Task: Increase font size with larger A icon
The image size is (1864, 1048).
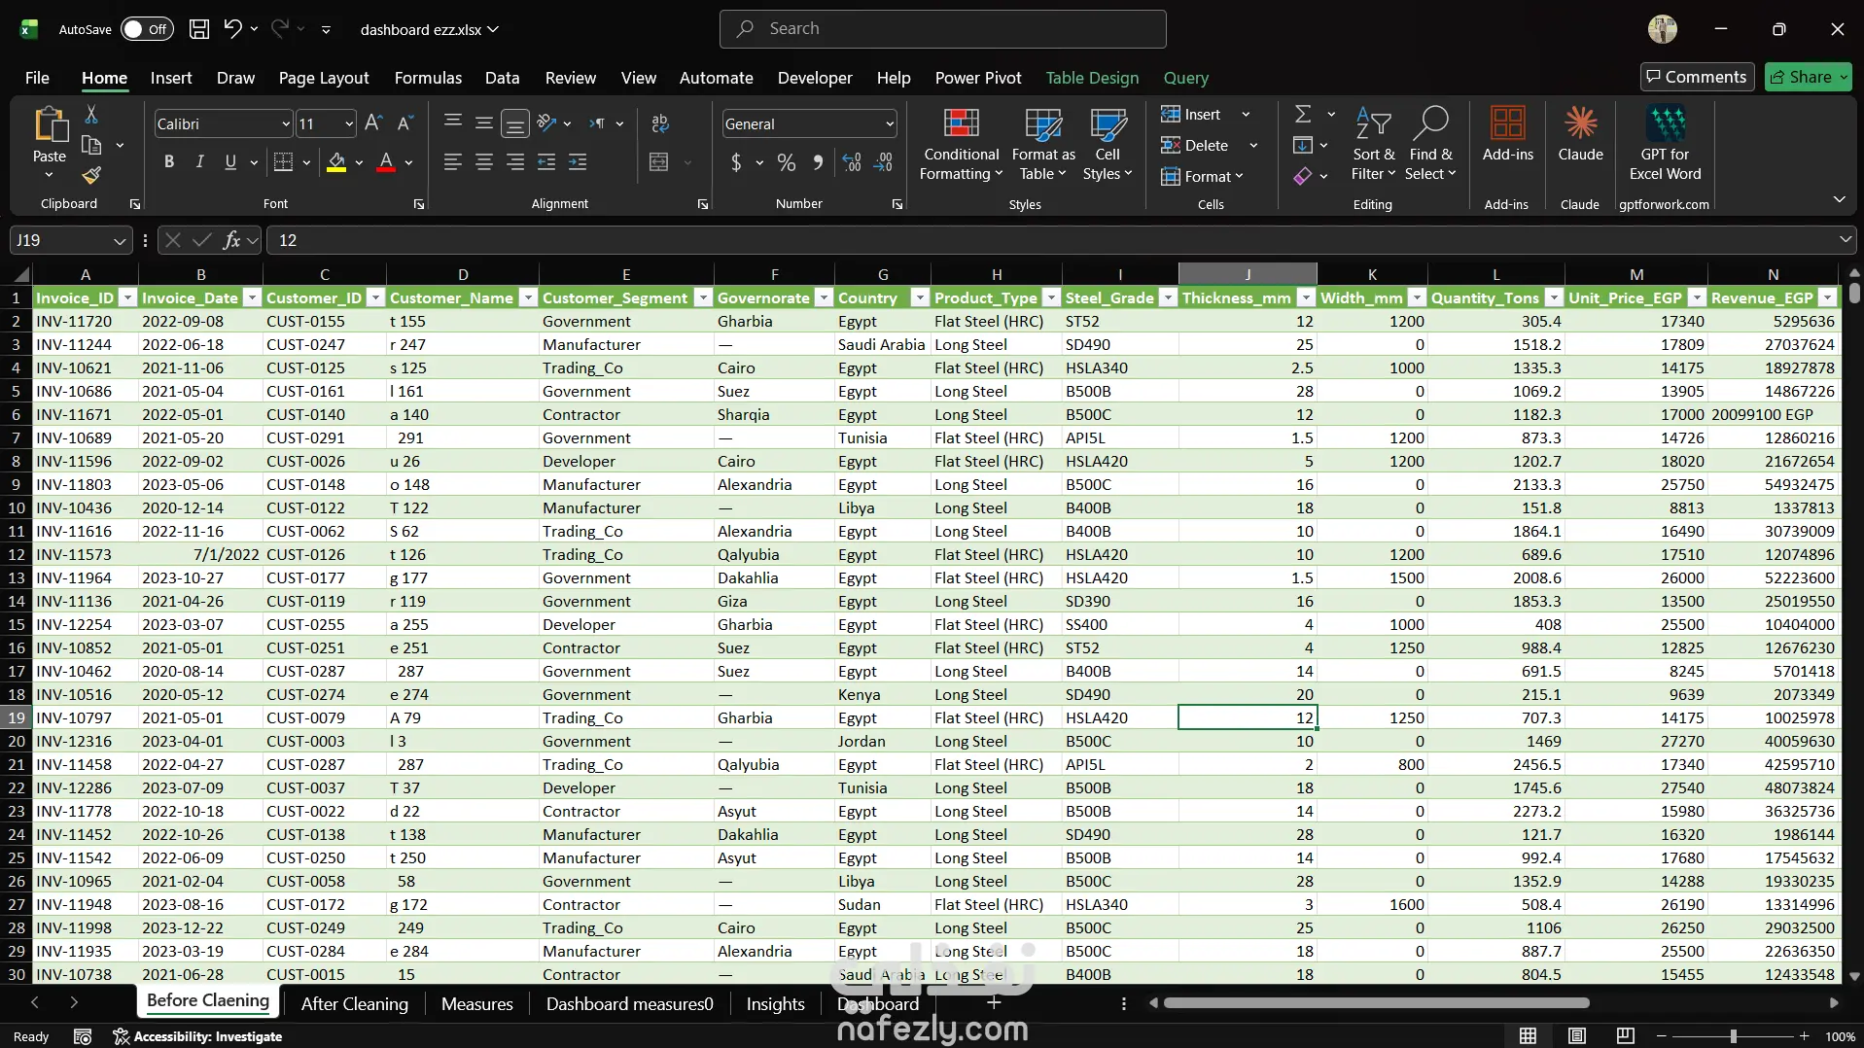Action: tap(373, 123)
